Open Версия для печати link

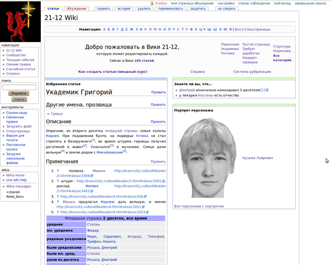(15, 138)
